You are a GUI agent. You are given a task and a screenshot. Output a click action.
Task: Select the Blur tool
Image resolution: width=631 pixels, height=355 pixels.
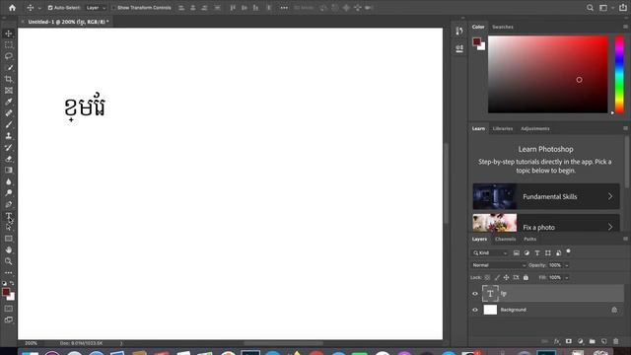tap(9, 181)
